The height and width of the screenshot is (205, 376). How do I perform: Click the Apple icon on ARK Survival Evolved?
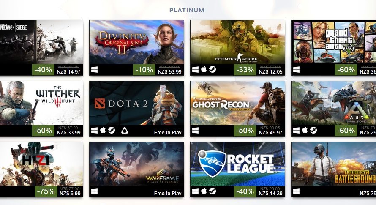point(305,130)
